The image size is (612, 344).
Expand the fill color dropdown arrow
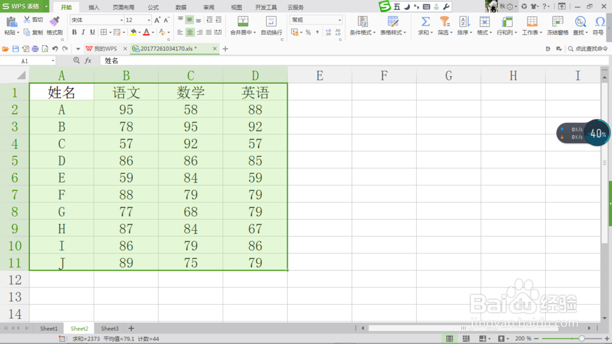tap(140, 32)
